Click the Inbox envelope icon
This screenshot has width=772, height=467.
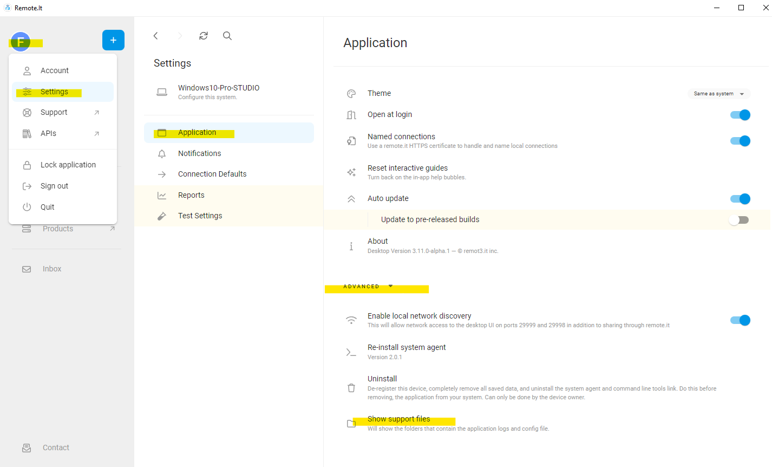tap(27, 269)
